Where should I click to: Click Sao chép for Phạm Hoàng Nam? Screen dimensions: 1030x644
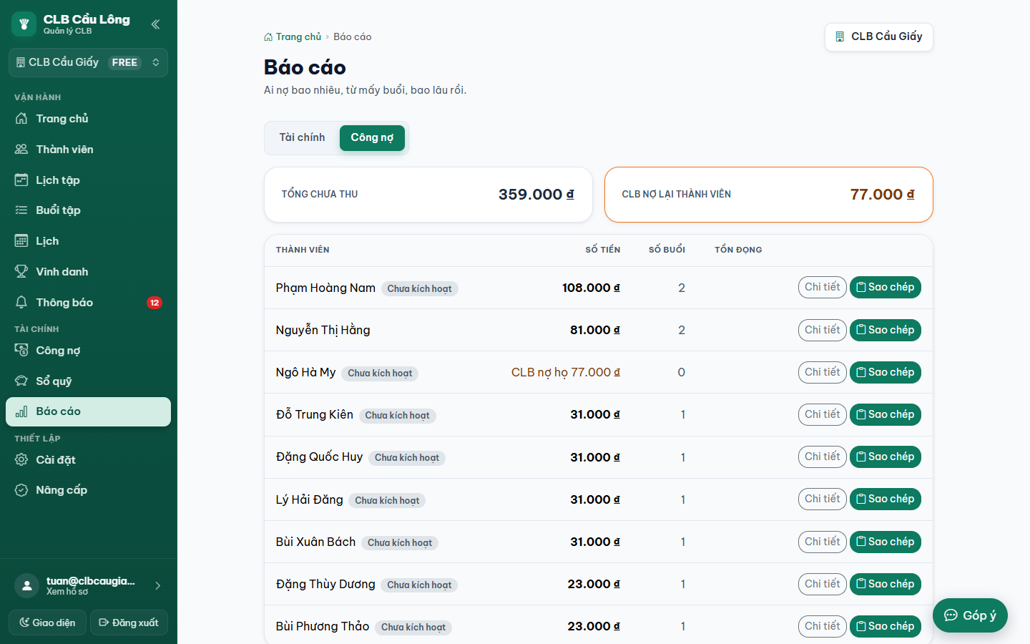[x=886, y=288]
